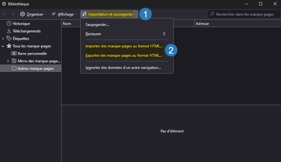
Task: Minimize the Bibliothèque window
Action: (x=247, y=4)
